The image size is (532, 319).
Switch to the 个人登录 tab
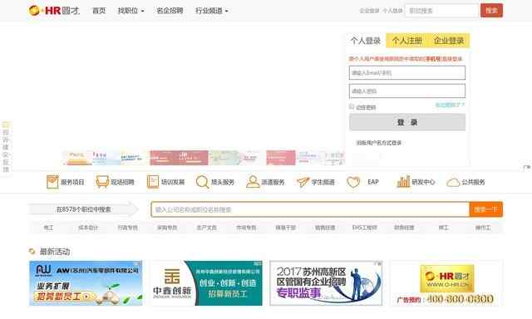pos(366,41)
